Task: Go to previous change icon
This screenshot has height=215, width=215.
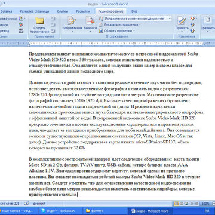Action: click(192, 24)
